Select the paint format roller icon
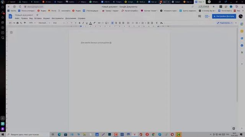 pos(24,23)
